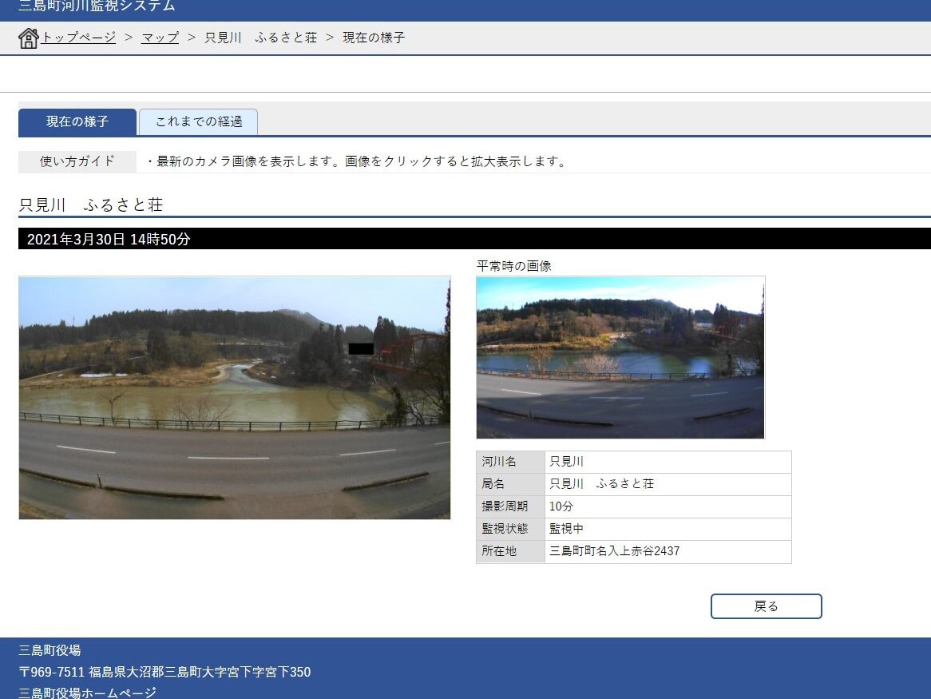Click the 只見川 ふるさと荘 breadcrumb text
This screenshot has height=699, width=931.
coord(260,38)
